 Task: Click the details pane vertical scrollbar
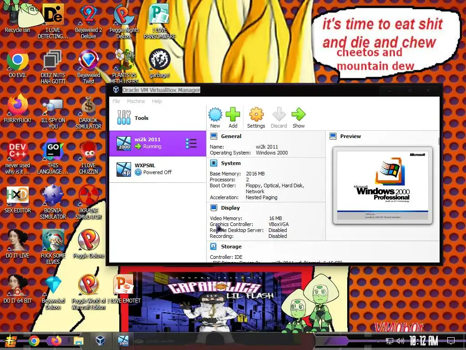click(438, 142)
